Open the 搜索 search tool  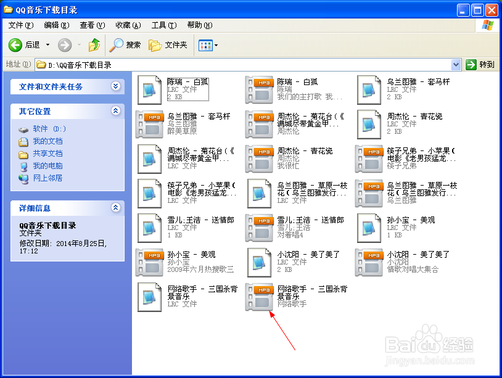pos(125,45)
